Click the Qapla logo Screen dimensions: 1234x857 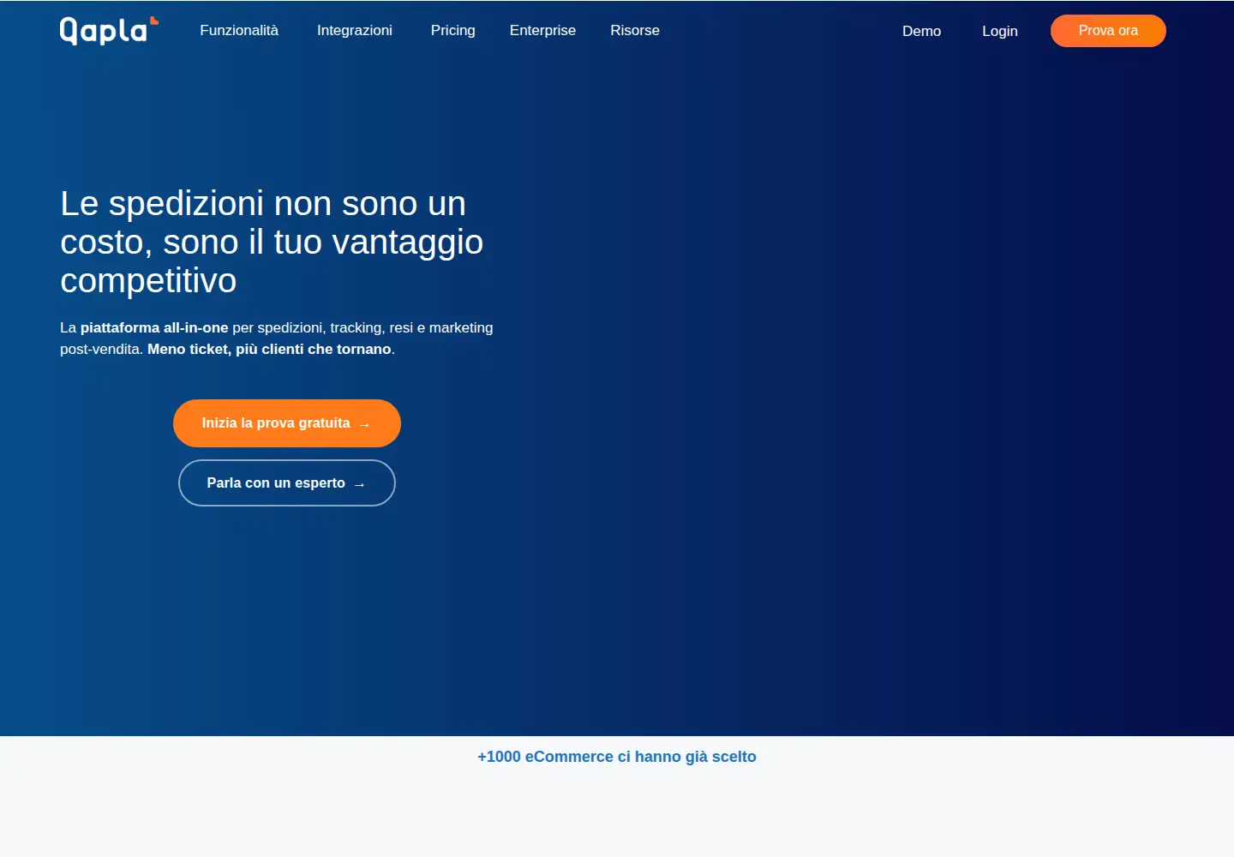(x=109, y=30)
